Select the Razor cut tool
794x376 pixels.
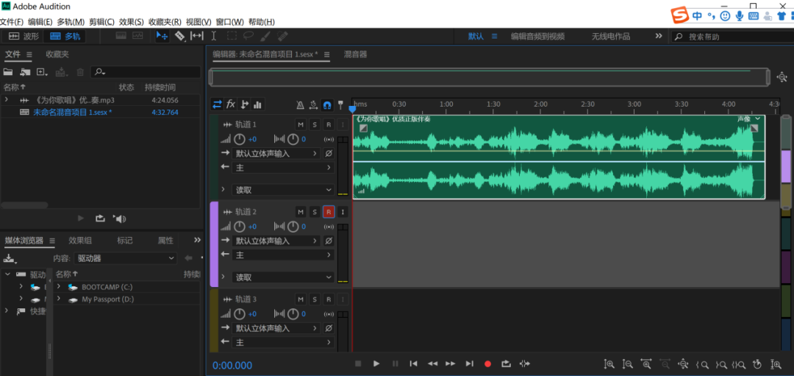tap(179, 36)
